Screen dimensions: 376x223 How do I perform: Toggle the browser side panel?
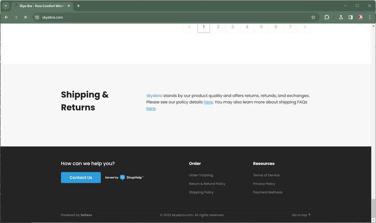[351, 17]
